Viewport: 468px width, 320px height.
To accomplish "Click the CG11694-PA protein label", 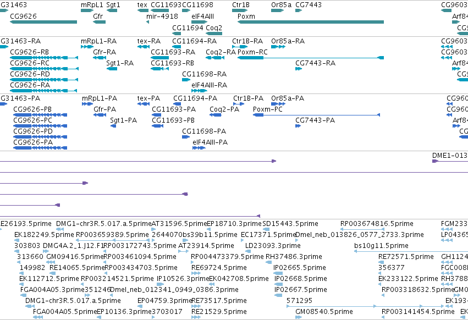I will point(195,98).
